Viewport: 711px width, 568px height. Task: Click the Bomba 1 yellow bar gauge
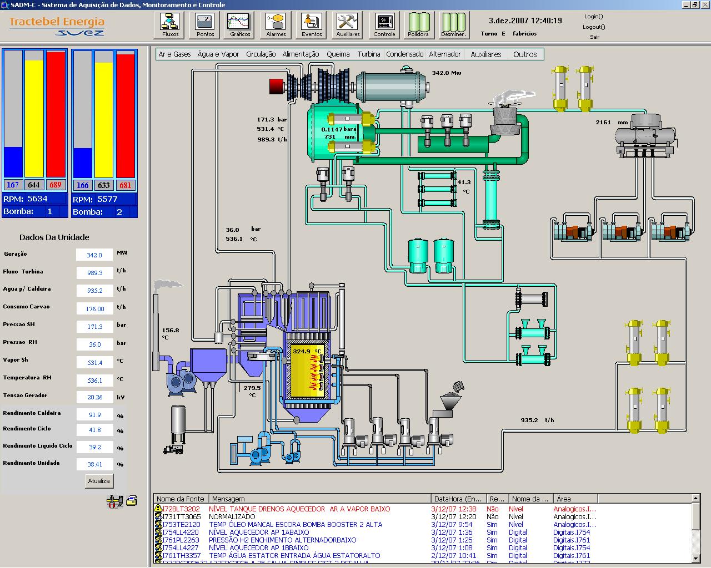pos(34,114)
